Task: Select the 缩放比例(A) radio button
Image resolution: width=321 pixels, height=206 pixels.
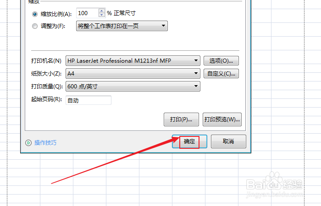Action: click(35, 14)
